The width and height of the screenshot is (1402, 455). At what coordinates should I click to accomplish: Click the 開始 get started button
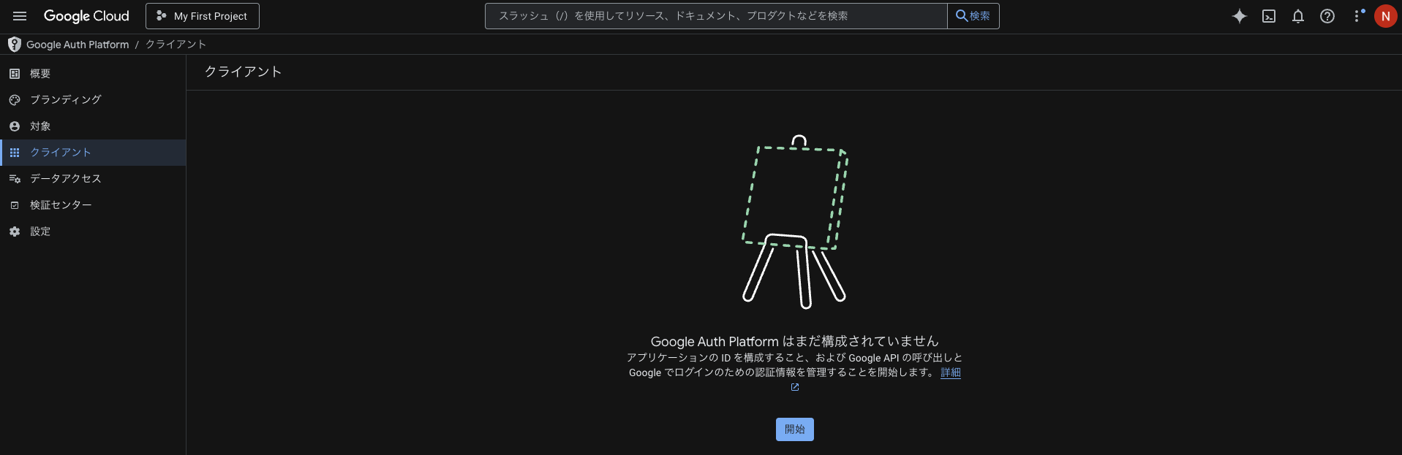(x=795, y=429)
